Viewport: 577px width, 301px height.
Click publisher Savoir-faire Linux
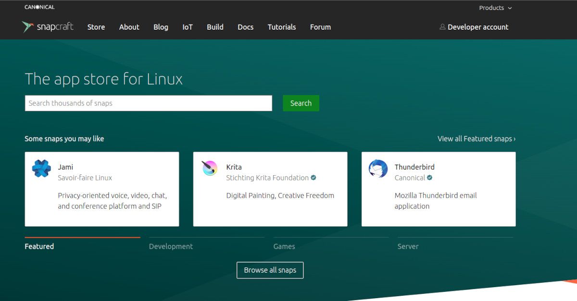85,178
